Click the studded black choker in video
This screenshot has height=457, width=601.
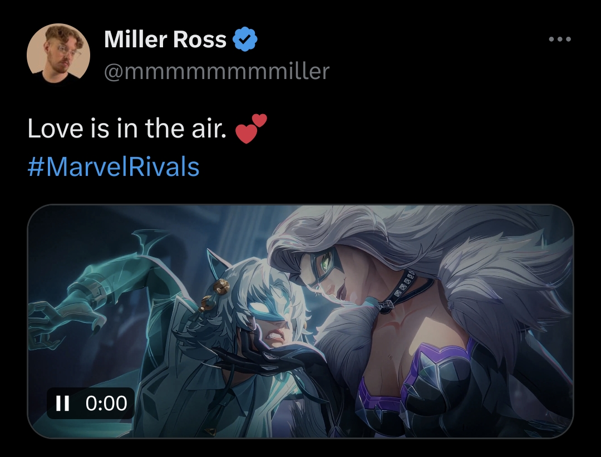click(402, 291)
